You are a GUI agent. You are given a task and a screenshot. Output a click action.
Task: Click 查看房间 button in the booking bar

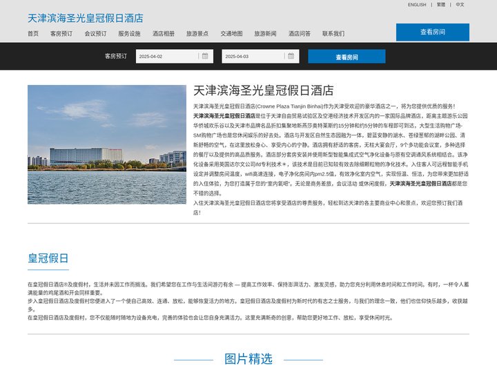[347, 57]
